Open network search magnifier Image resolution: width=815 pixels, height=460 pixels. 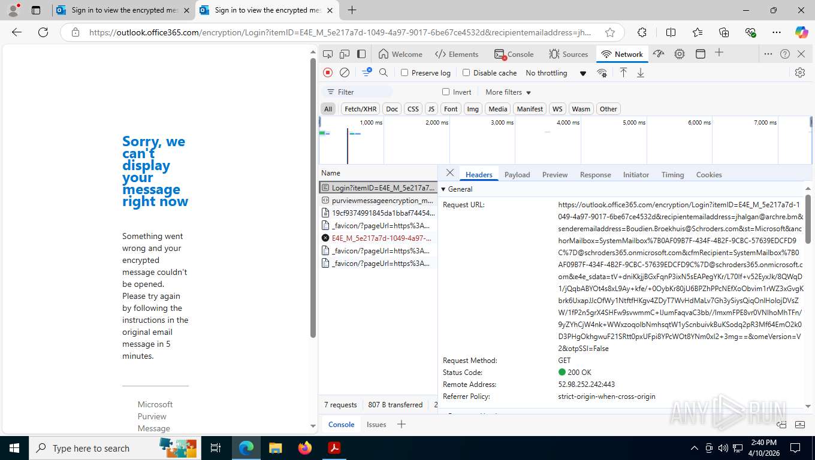[x=384, y=72]
